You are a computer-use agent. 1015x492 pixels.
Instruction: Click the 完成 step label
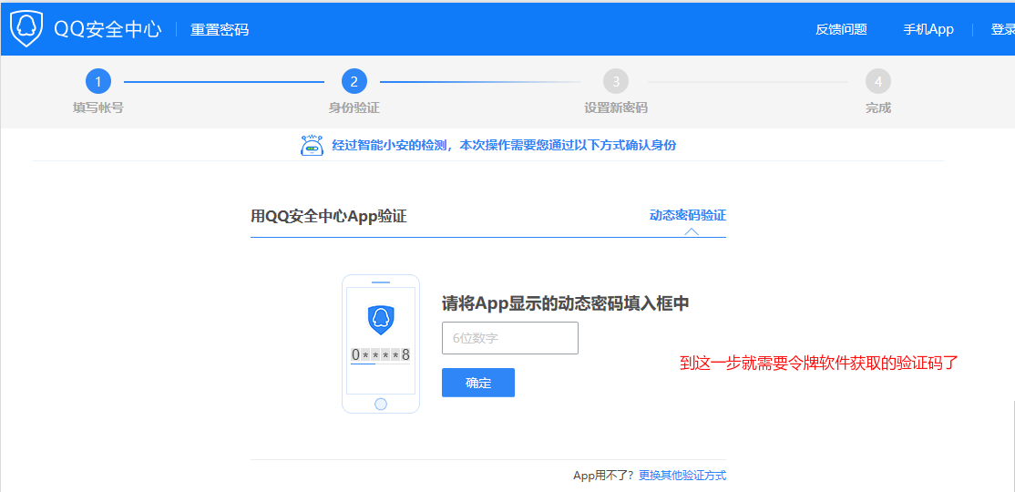point(877,108)
